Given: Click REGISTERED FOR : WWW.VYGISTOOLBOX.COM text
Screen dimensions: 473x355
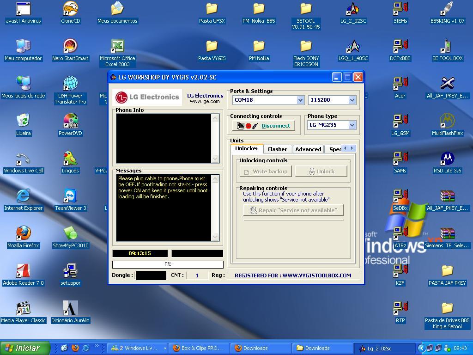Looking at the screenshot, I should pyautogui.click(x=293, y=275).
